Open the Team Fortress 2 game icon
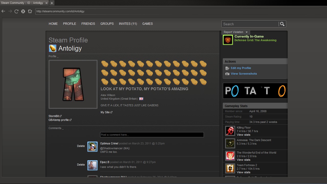327x184 pixels. (230, 168)
